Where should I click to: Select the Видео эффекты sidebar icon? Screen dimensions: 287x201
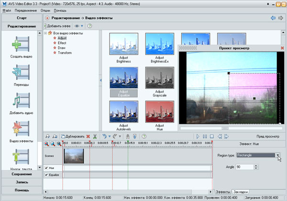pos(21,129)
